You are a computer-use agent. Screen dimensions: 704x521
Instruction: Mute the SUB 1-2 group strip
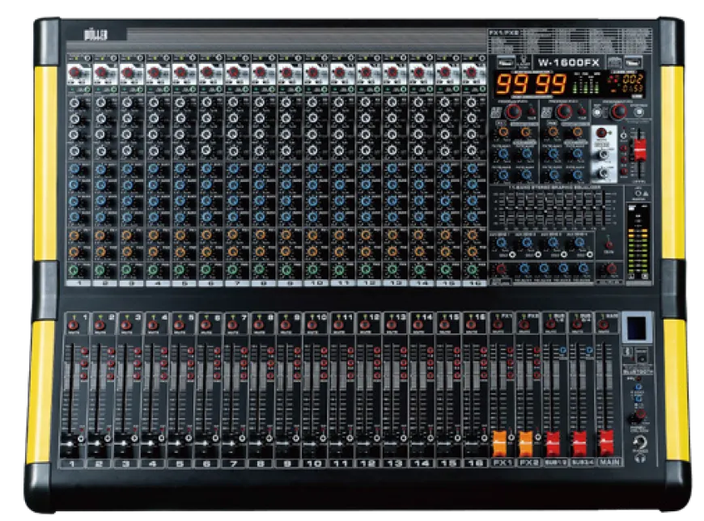pos(550,324)
